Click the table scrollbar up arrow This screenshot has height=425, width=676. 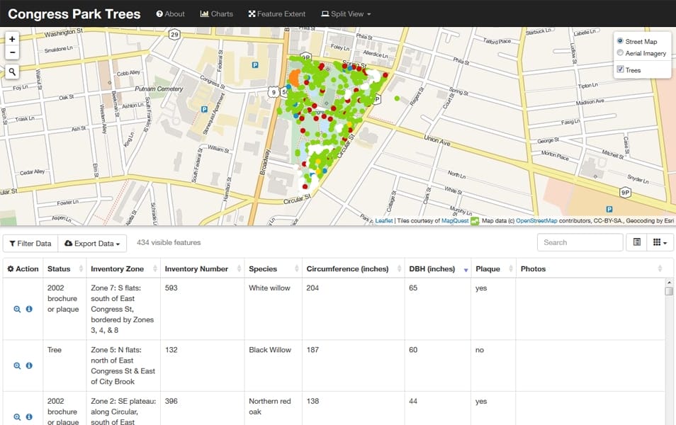(669, 283)
